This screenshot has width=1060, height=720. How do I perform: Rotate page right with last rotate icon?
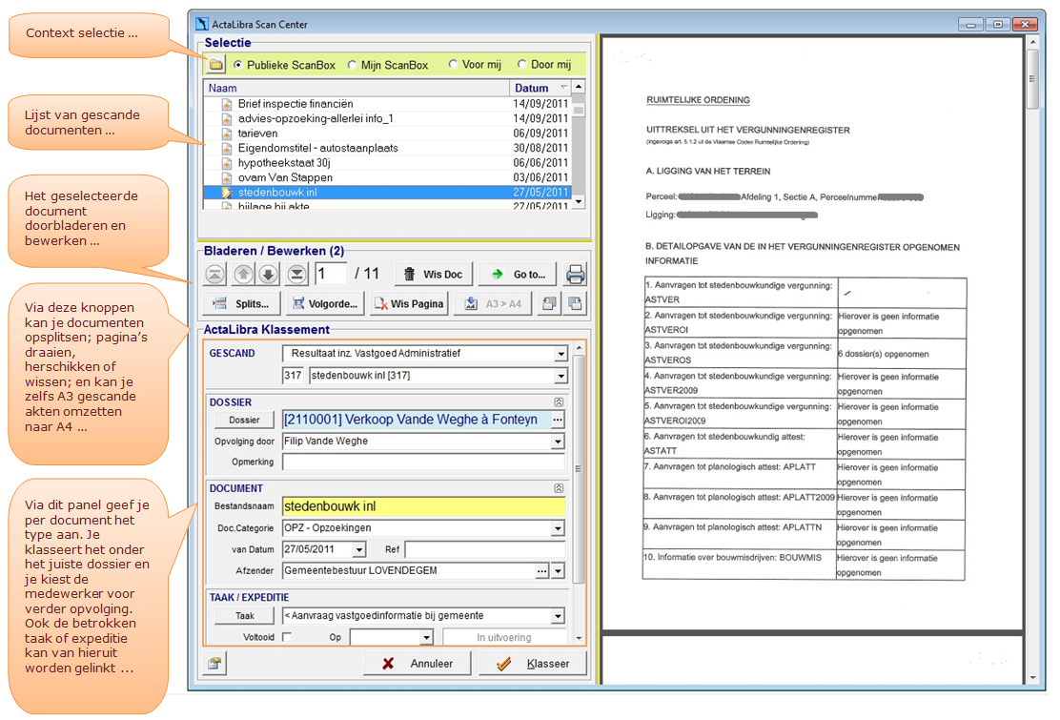(x=576, y=303)
